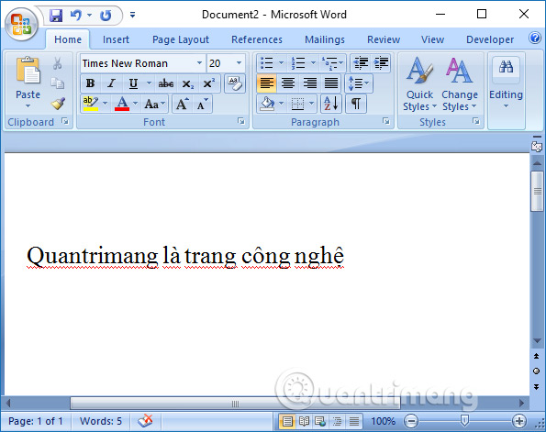Open the font name dropdown
Screen dimensions: 546x432
(199, 63)
